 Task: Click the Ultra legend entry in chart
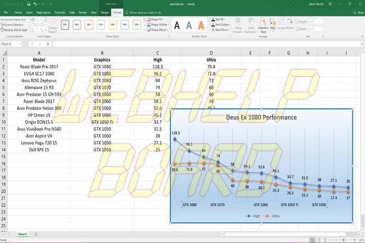(272, 216)
